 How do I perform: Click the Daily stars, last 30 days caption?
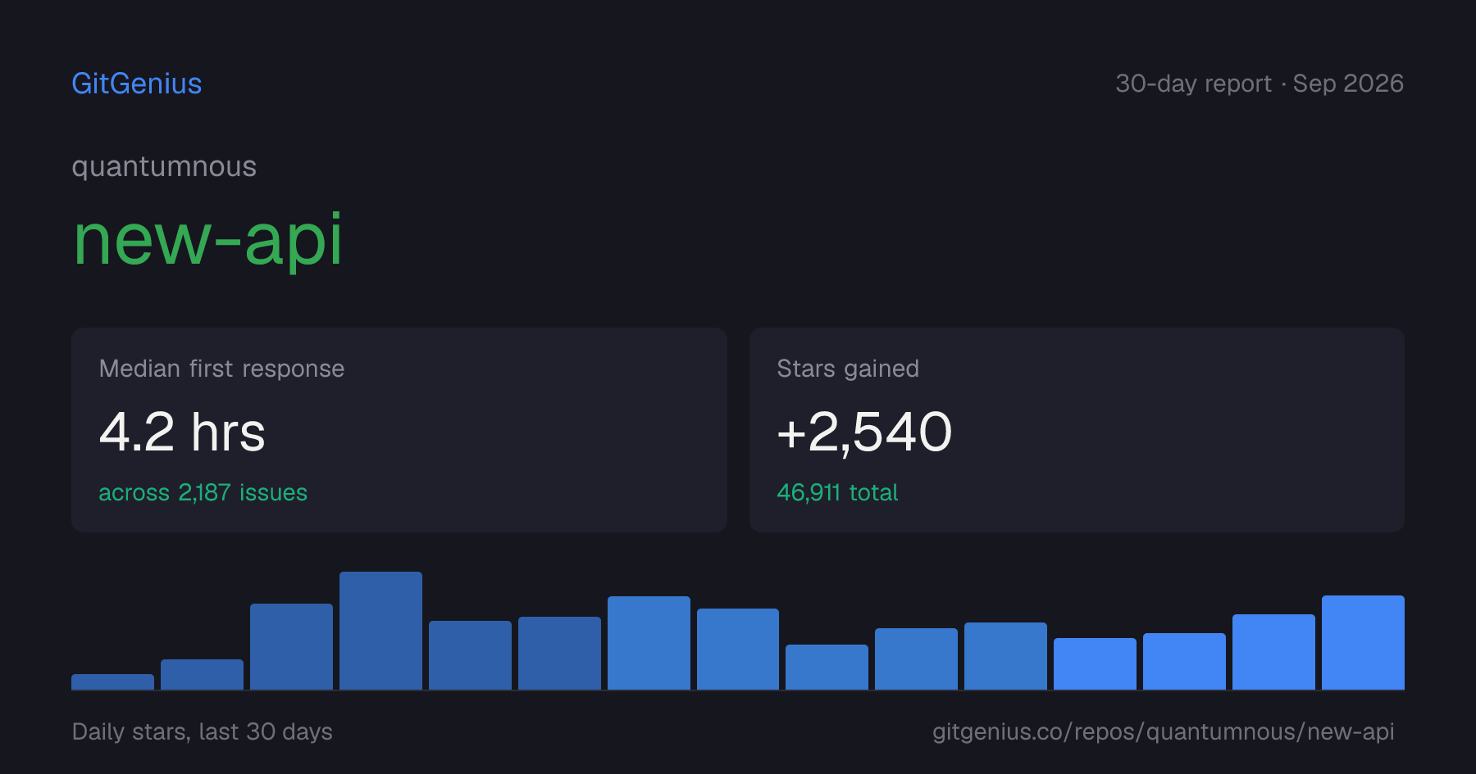(203, 731)
